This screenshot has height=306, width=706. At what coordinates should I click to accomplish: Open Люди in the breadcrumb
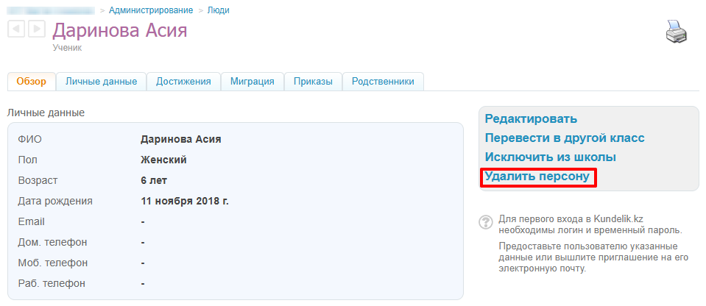[x=216, y=10]
